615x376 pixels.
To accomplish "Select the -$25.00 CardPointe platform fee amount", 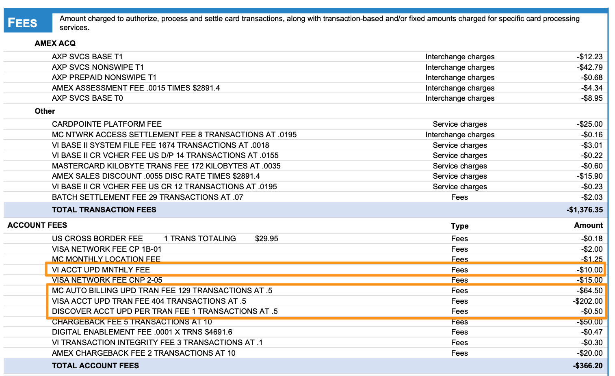I will coord(589,124).
